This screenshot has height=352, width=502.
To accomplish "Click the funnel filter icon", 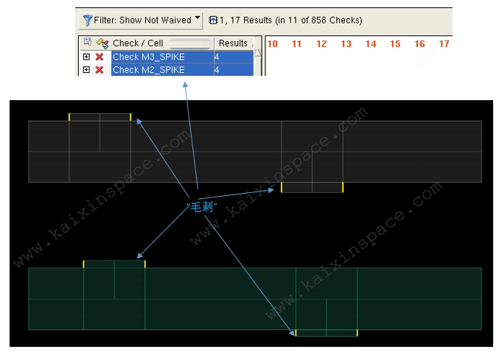I will tap(87, 21).
